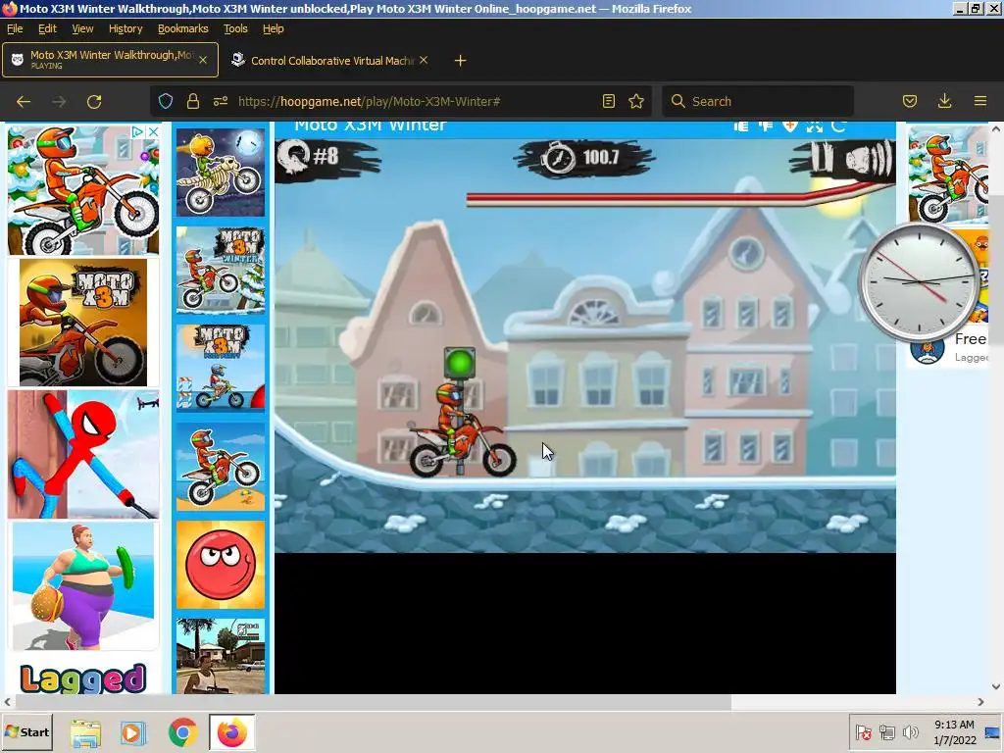
Task: Open the Moto X3M Winter sidebar game thumbnail
Action: [221, 271]
